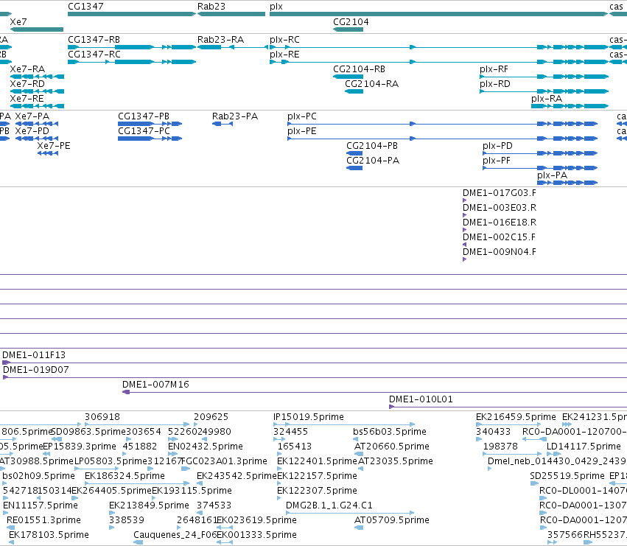Click EST IP15019.5prime
The width and height of the screenshot is (627, 546).
[x=344, y=424]
